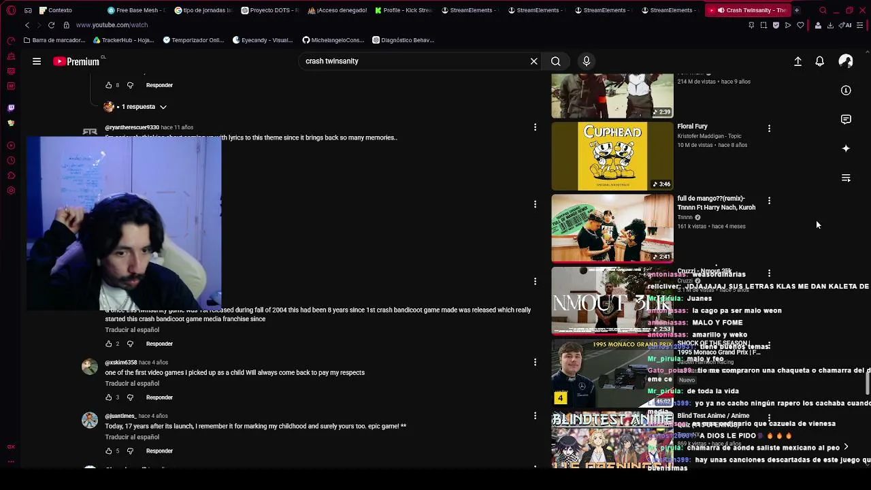Open Temporizador Online bookmark
The height and width of the screenshot is (490, 871).
193,40
